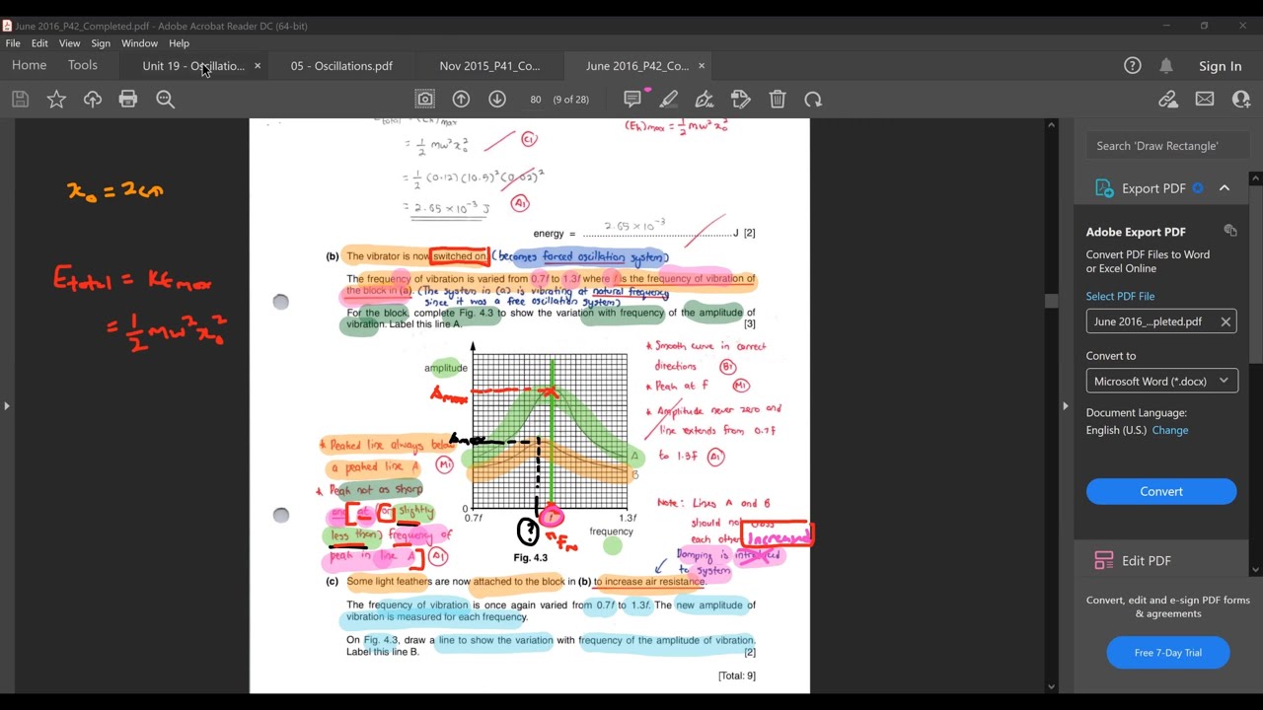This screenshot has height=710, width=1263.
Task: Add document to starred favorites
Action: 56,99
